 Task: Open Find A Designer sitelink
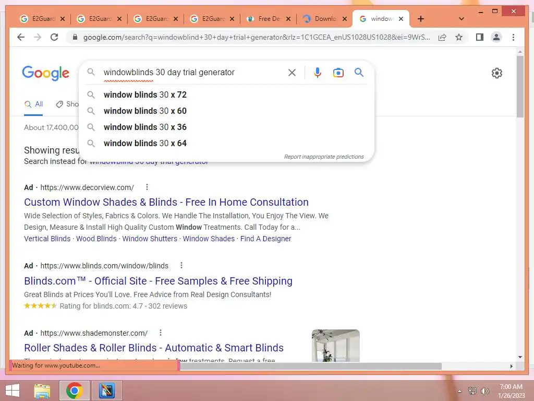(265, 239)
